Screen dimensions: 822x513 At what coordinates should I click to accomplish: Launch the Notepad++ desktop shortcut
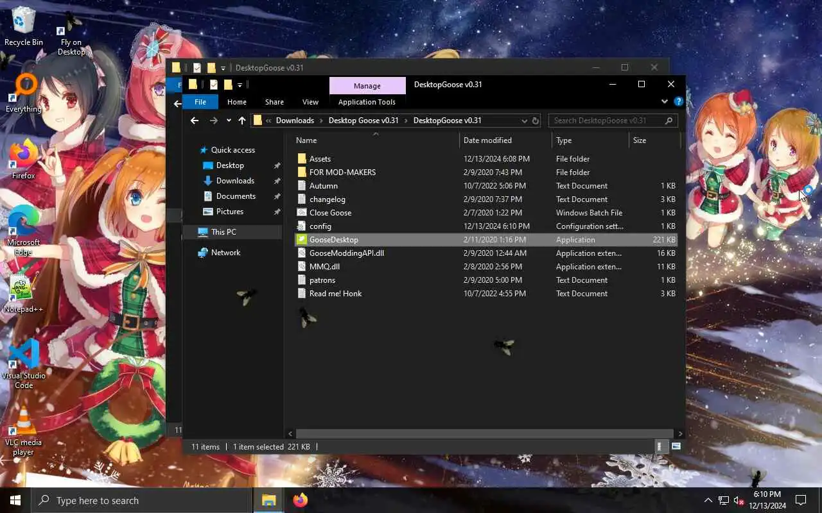pyautogui.click(x=24, y=294)
